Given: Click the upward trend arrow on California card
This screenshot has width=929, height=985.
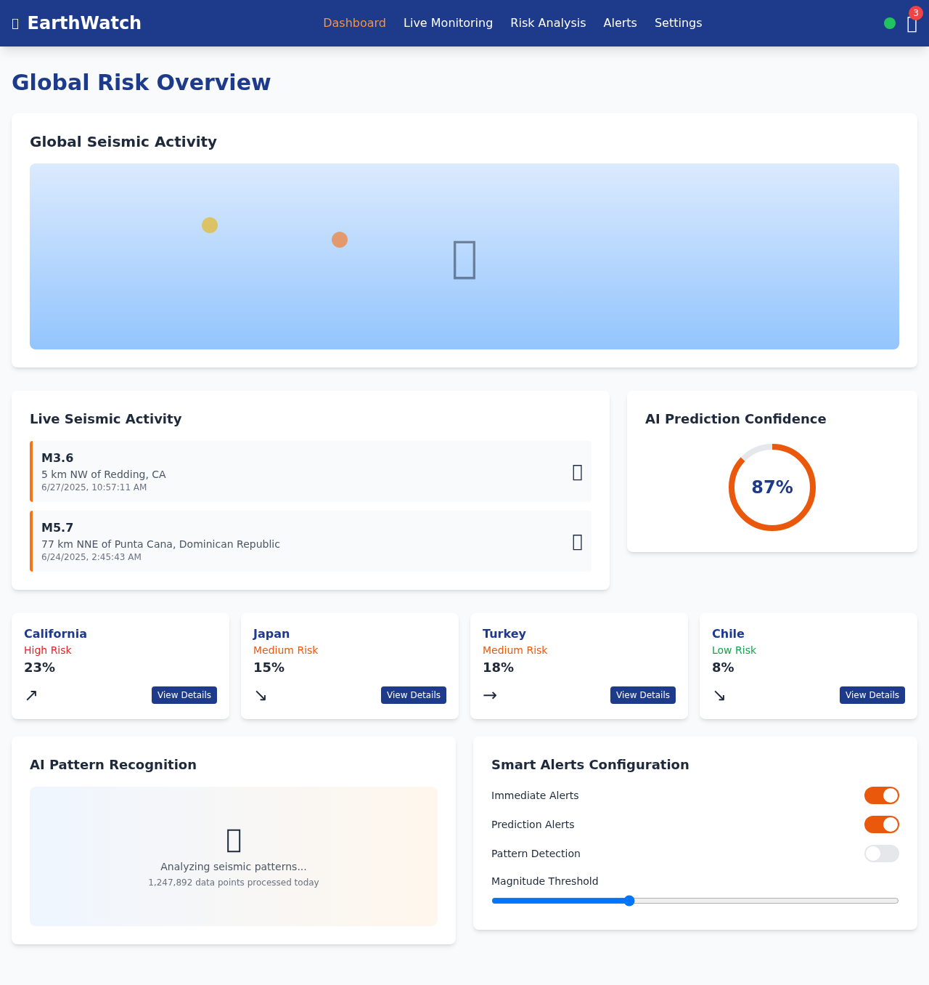Looking at the screenshot, I should [x=31, y=695].
